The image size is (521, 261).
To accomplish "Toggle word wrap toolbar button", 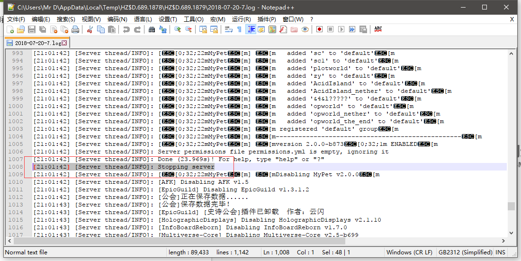I will pyautogui.click(x=228, y=29).
